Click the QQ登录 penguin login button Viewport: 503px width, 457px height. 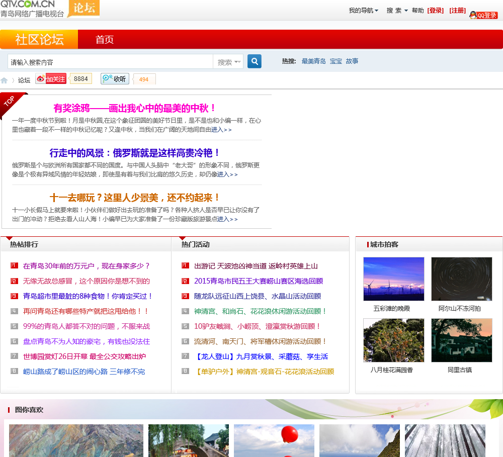point(483,15)
